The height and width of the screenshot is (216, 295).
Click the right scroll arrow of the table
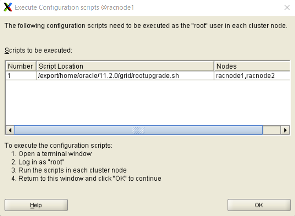pyautogui.click(x=285, y=130)
